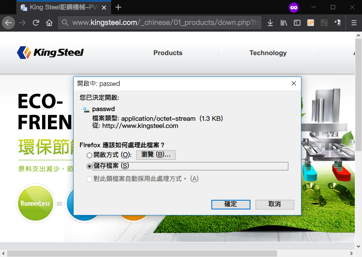Click the horizontal scrollbar left arrow

tap(3, 253)
